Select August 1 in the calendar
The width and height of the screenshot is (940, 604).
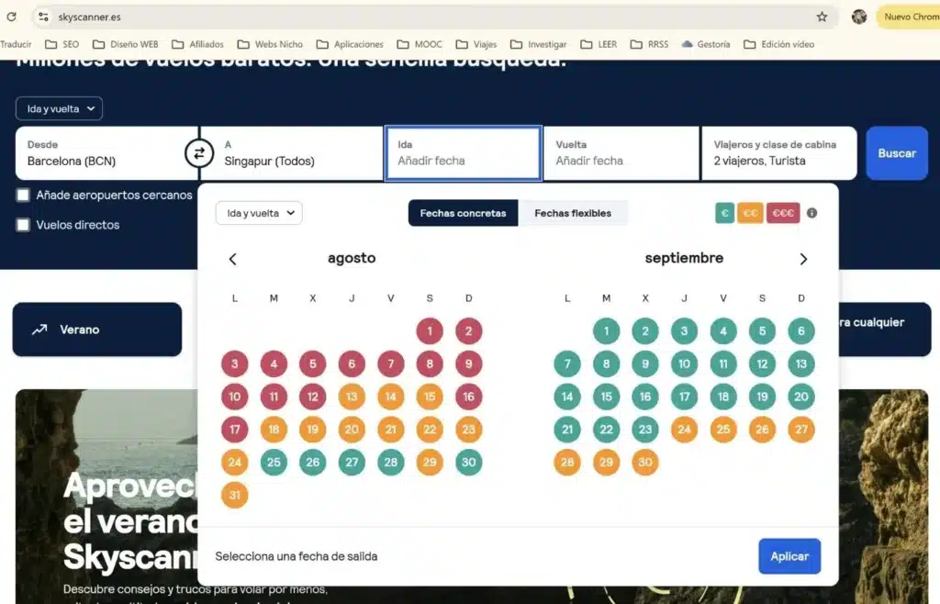coord(430,330)
